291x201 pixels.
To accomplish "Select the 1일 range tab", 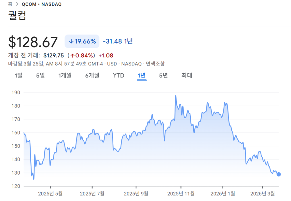I will coord(18,75).
